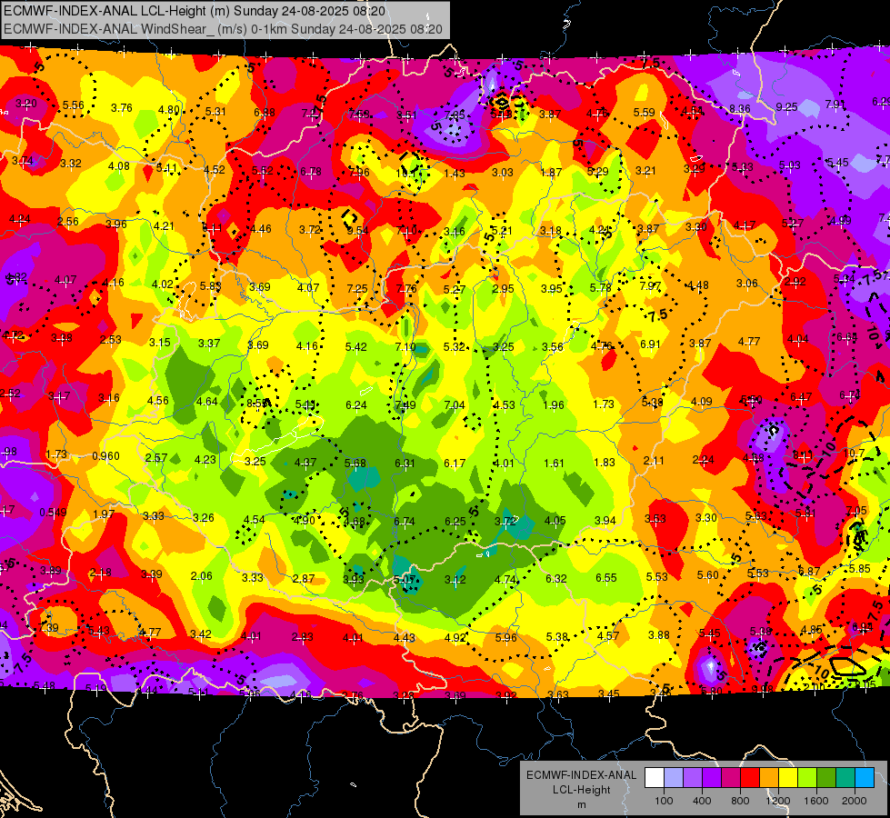Click the wind shear value 0.960
The height and width of the screenshot is (818, 890).
click(105, 456)
